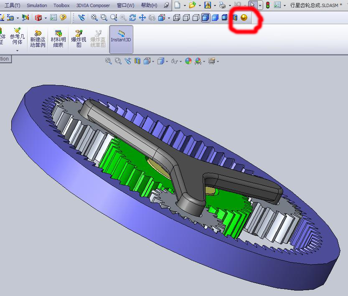Toggle RealView Graphics gold sphere icon

(x=244, y=18)
